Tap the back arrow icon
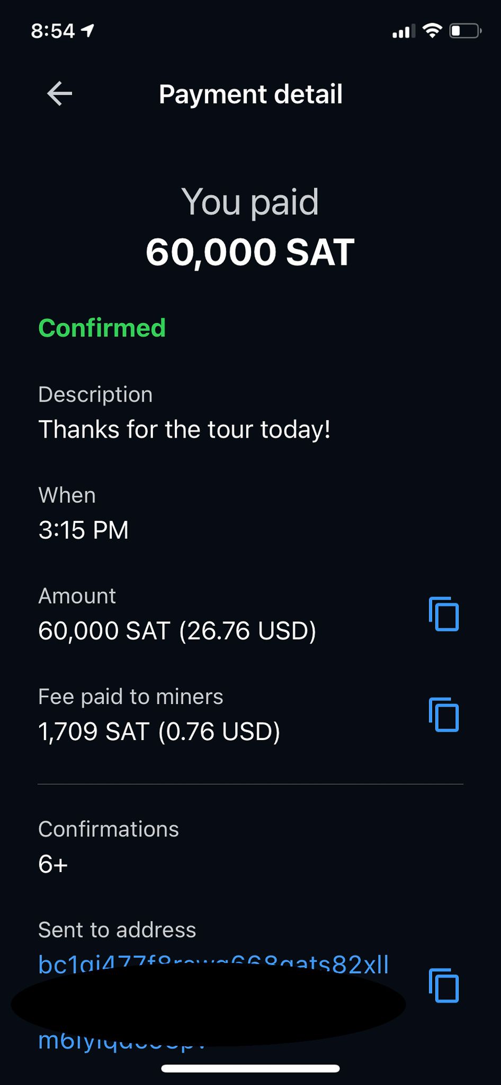This screenshot has height=1085, width=501. 59,94
